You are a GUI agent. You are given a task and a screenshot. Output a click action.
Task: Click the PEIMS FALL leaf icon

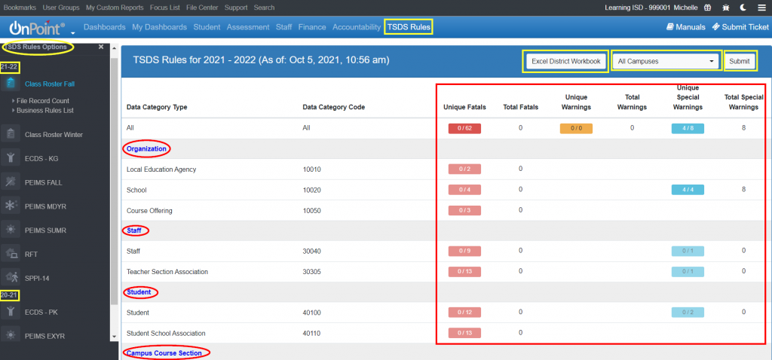coord(11,182)
